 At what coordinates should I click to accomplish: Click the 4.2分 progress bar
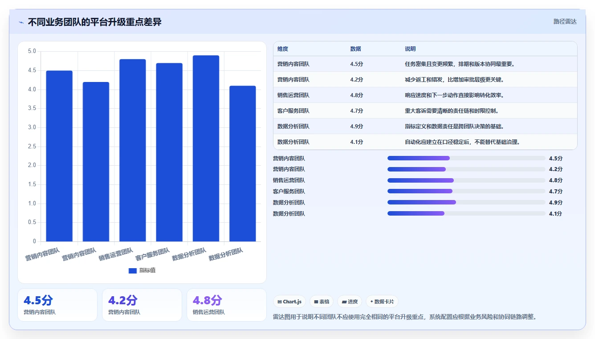tap(466, 169)
